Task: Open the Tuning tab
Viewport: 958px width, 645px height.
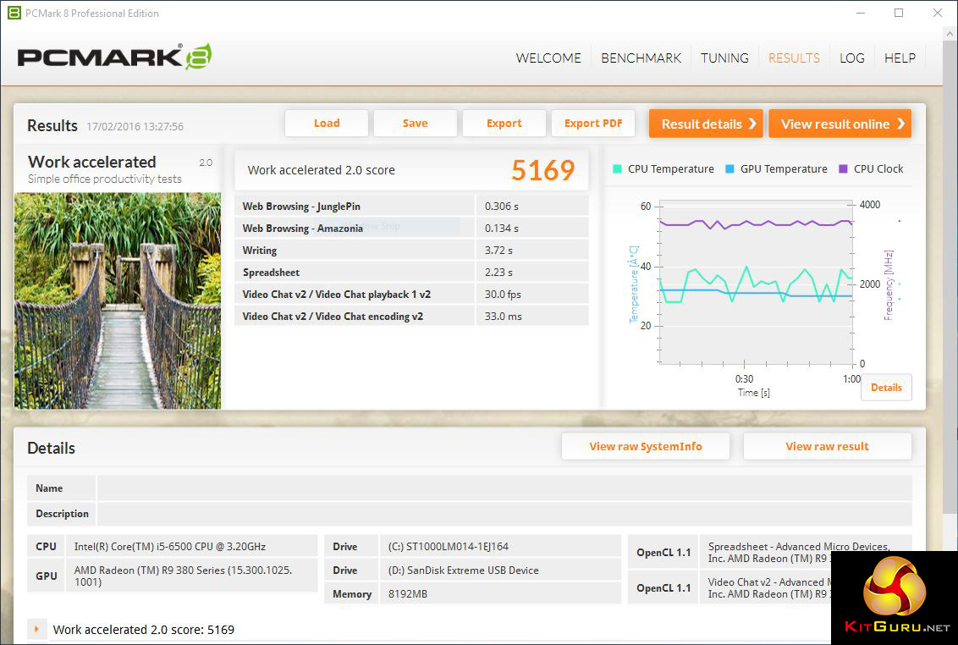Action: click(x=724, y=58)
